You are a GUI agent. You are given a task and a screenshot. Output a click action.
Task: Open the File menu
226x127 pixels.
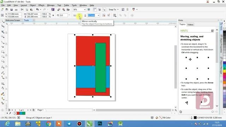(3, 5)
